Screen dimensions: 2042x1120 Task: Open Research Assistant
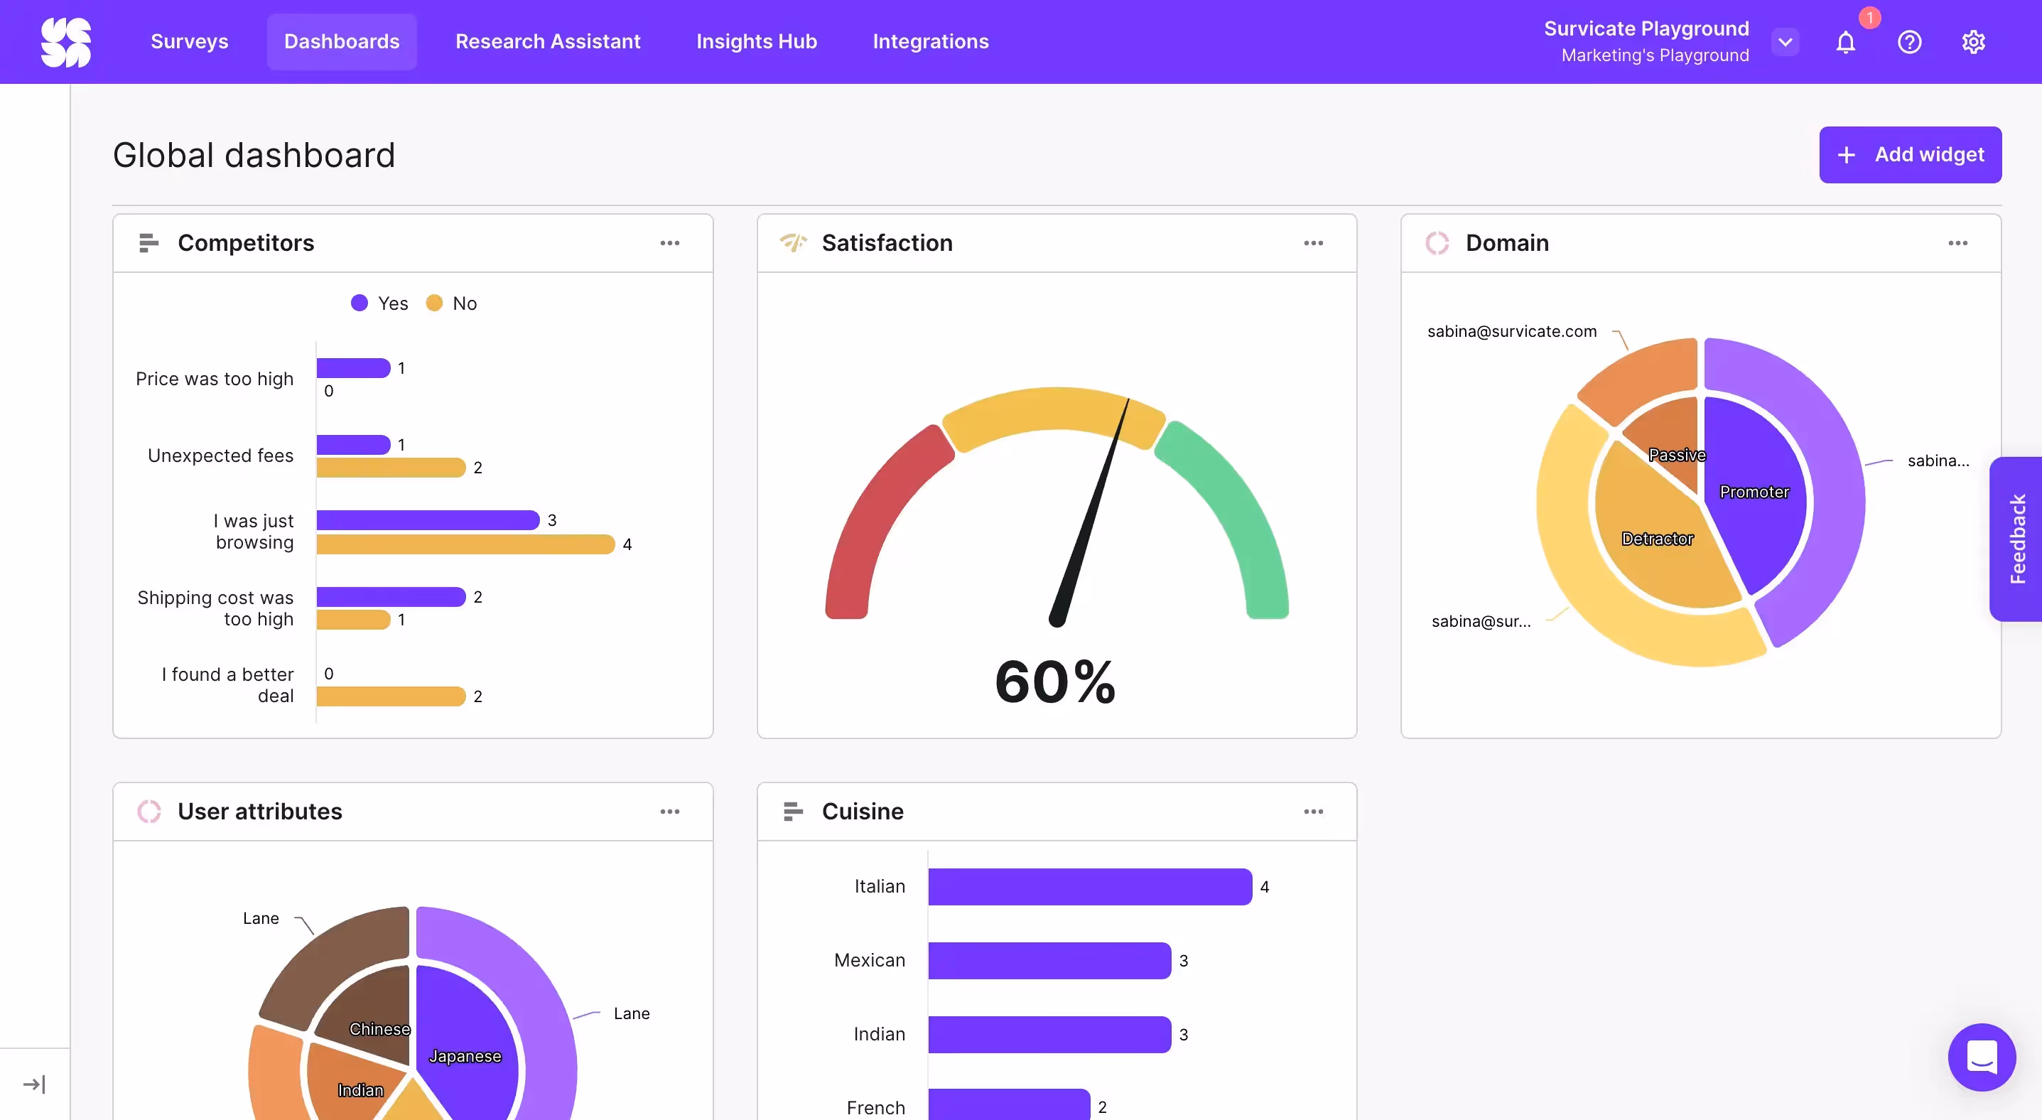[548, 41]
